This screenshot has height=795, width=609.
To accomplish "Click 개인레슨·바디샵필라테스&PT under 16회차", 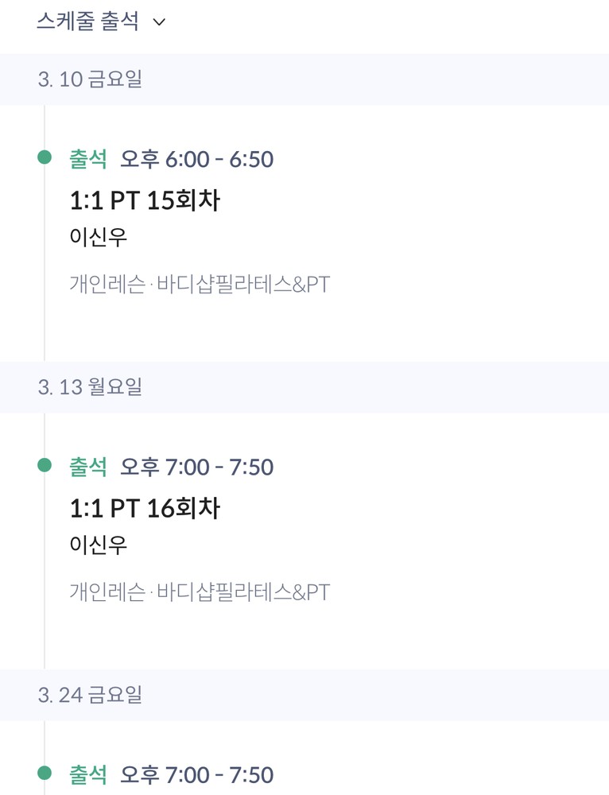I will [200, 591].
